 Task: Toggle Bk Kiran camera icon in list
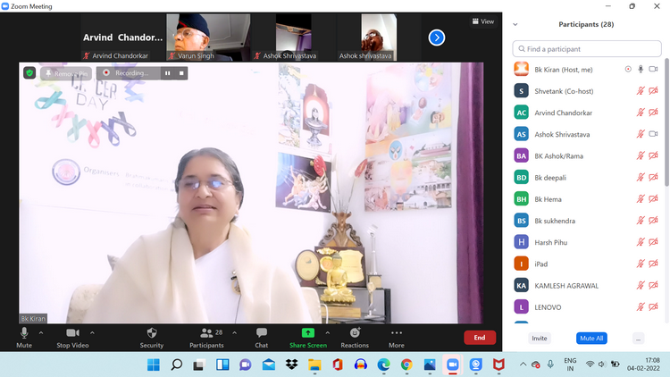653,70
